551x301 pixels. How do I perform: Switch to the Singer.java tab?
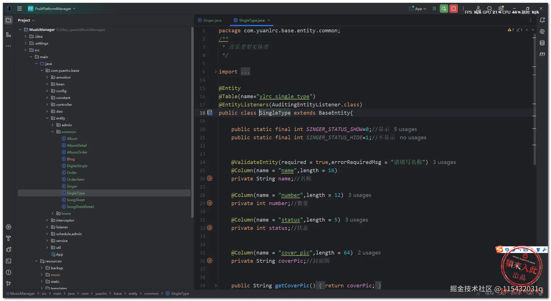(209, 20)
